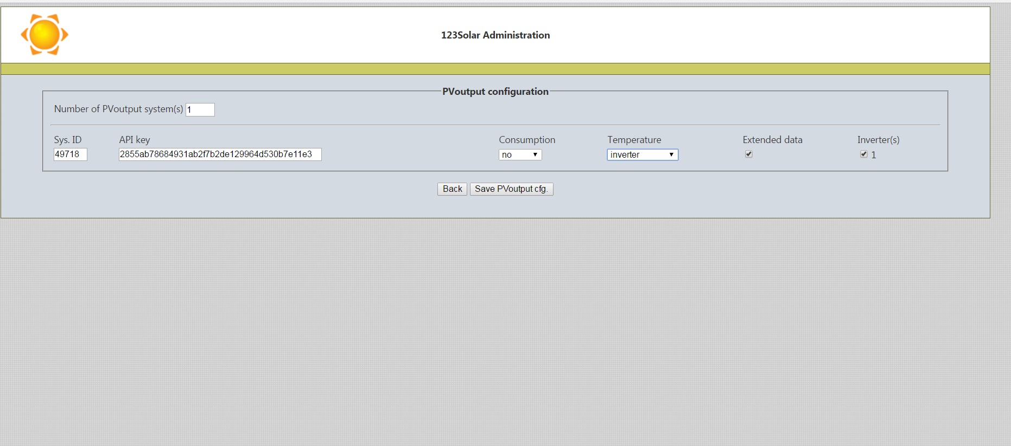The image size is (1011, 446).
Task: Click the API key label
Action: coord(135,140)
